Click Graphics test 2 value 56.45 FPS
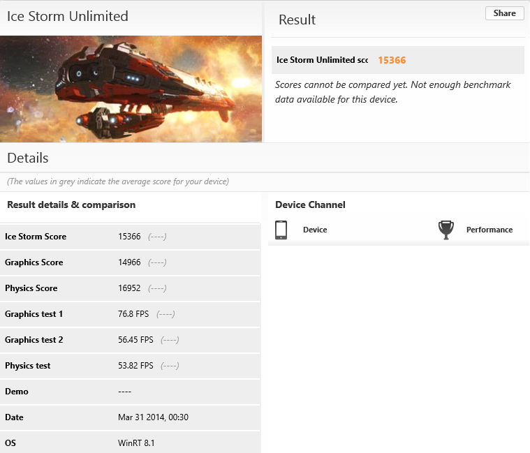The image size is (530, 453). [135, 339]
